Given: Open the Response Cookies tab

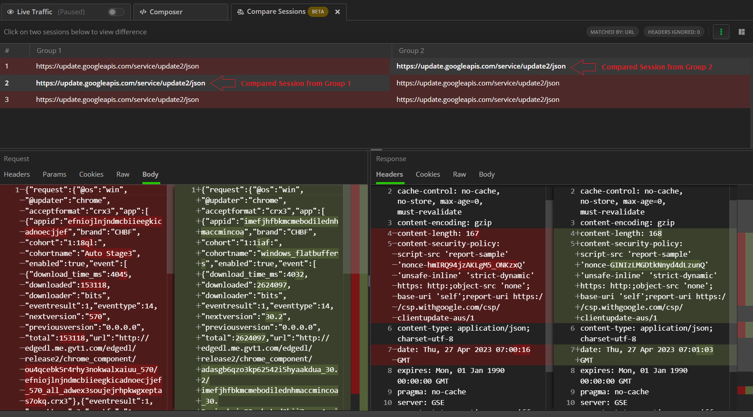Looking at the screenshot, I should coord(428,174).
